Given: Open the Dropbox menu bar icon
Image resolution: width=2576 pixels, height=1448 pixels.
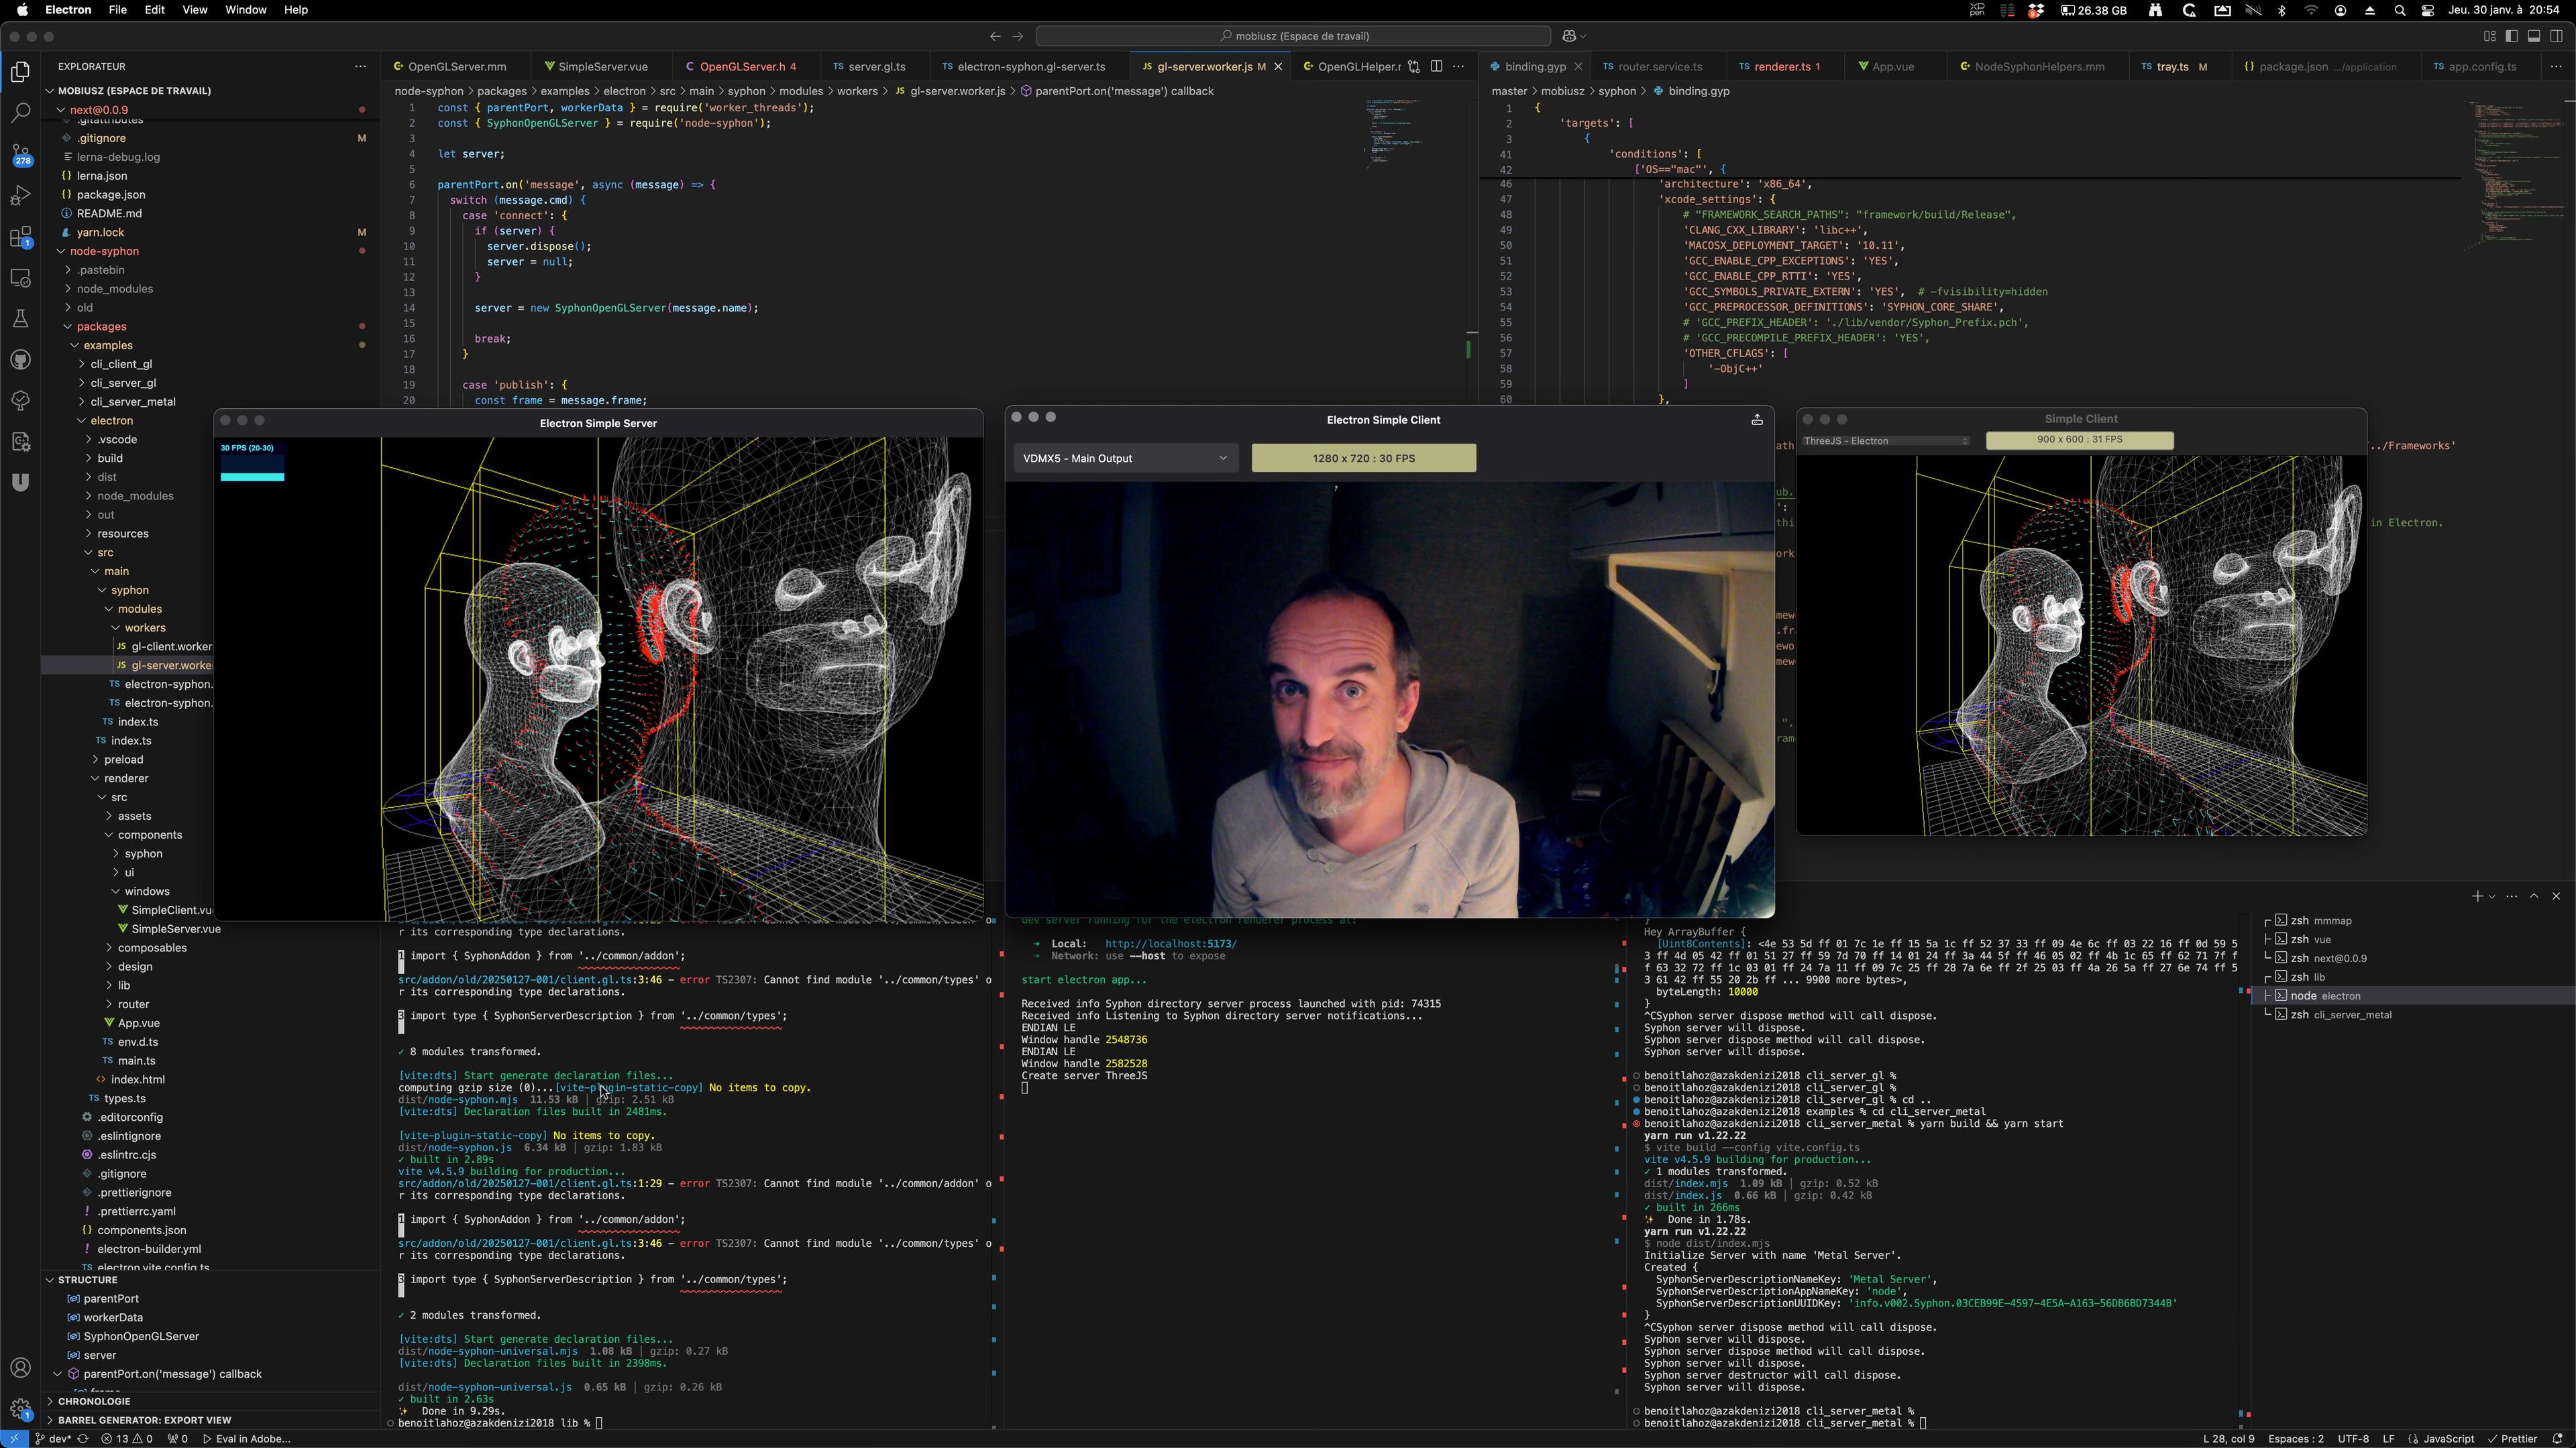Looking at the screenshot, I should pos(2036,10).
